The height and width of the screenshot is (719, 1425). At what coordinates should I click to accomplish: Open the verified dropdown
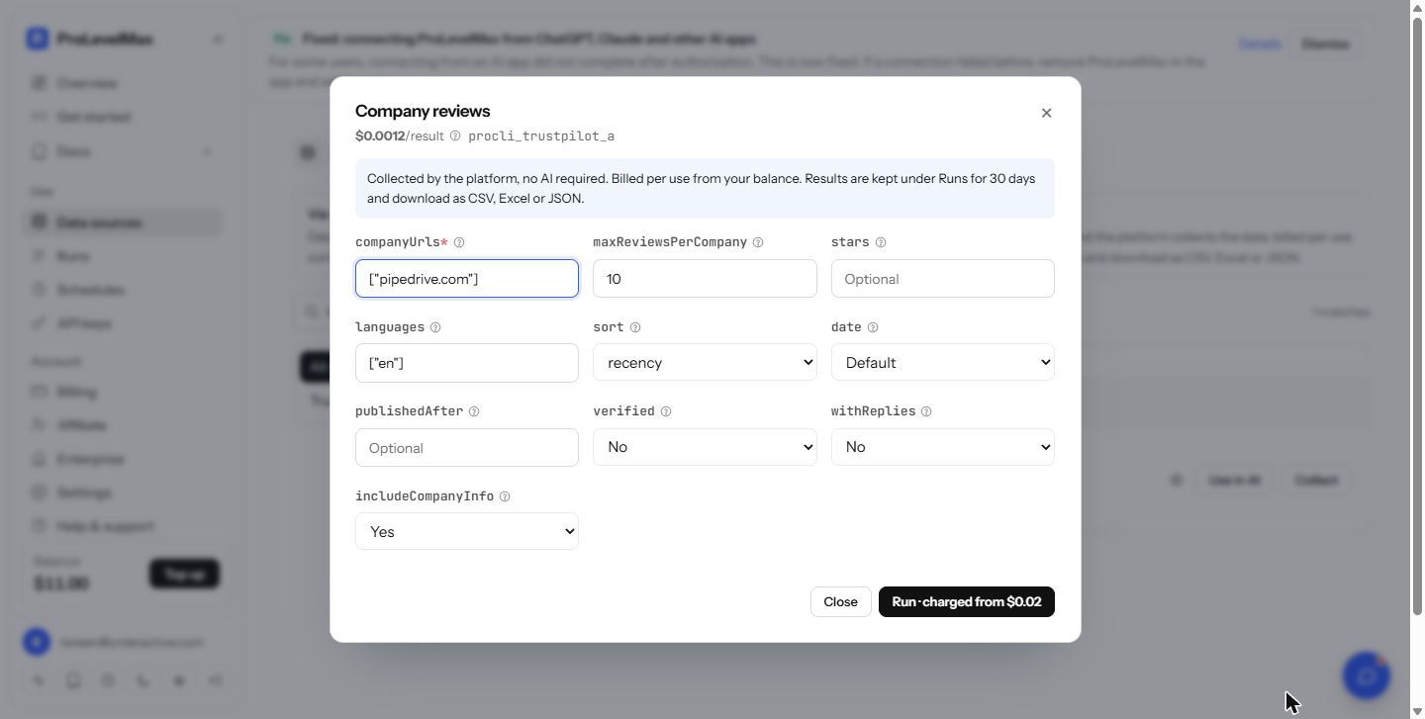(705, 447)
